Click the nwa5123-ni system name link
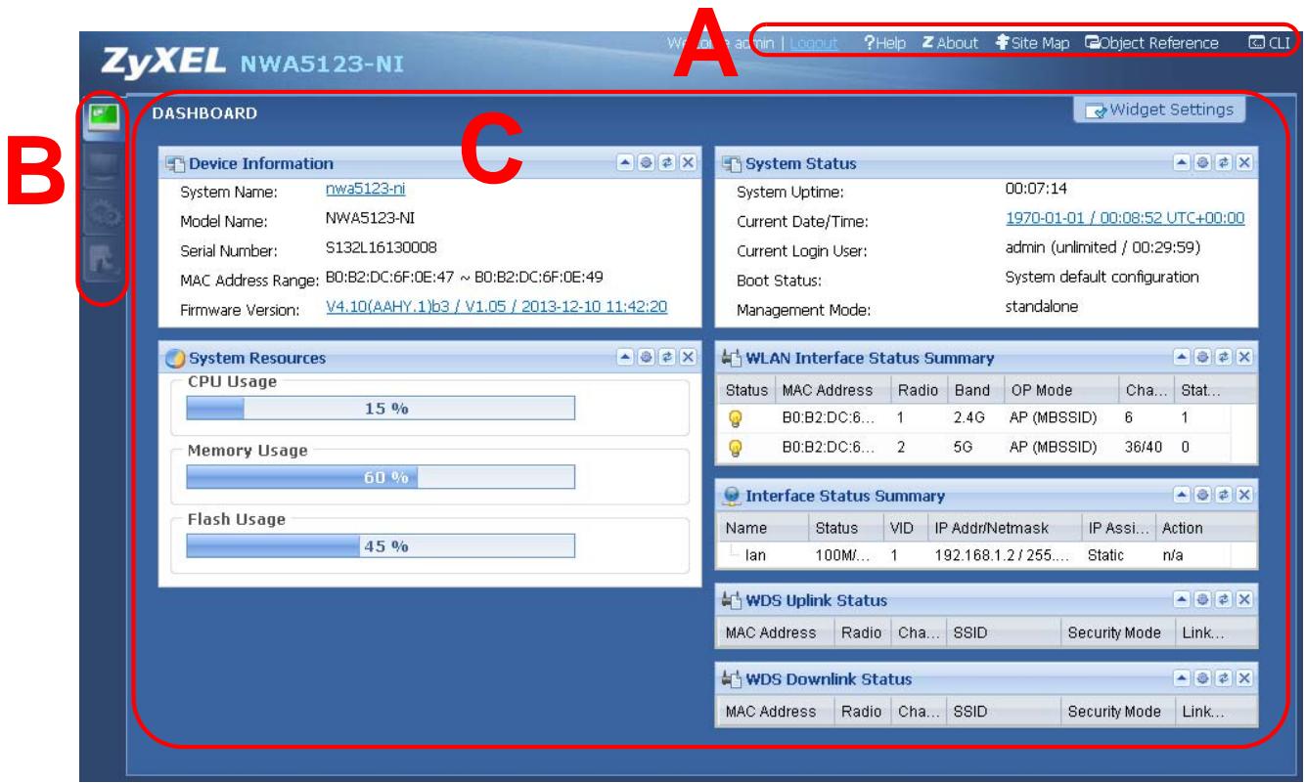This screenshot has height=783, width=1305. coord(365,191)
